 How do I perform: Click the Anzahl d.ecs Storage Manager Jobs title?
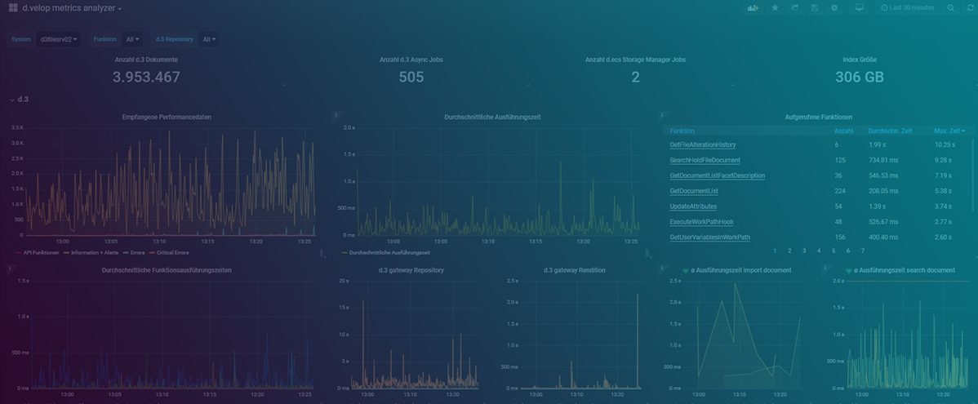[635, 60]
